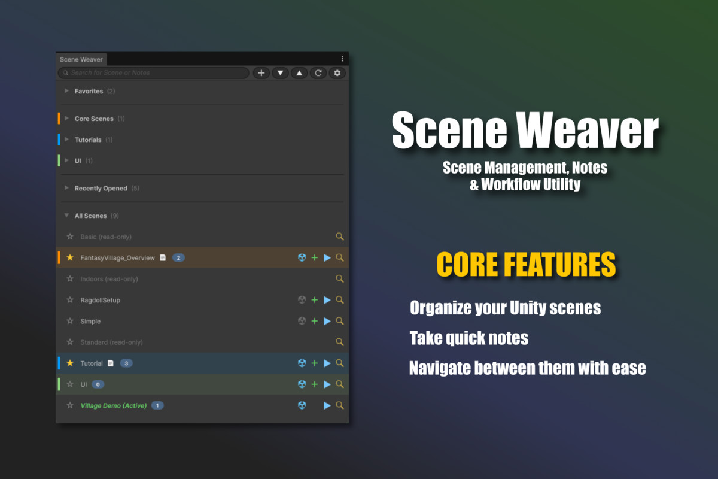Click play arrow on RagdollSetup row
Screen dimensions: 718x479
pyautogui.click(x=327, y=300)
